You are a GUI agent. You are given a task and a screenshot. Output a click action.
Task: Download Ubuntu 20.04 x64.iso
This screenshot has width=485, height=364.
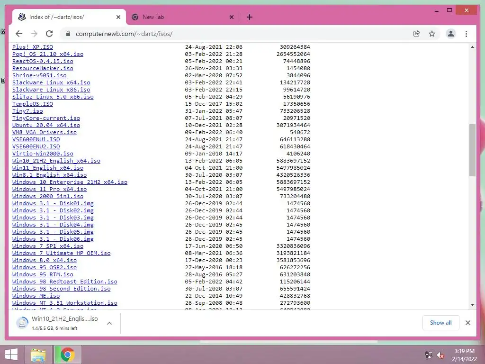46,125
